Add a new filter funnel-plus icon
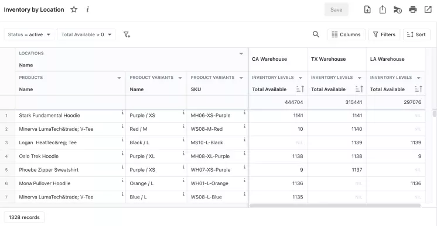This screenshot has width=437, height=226. [127, 34]
